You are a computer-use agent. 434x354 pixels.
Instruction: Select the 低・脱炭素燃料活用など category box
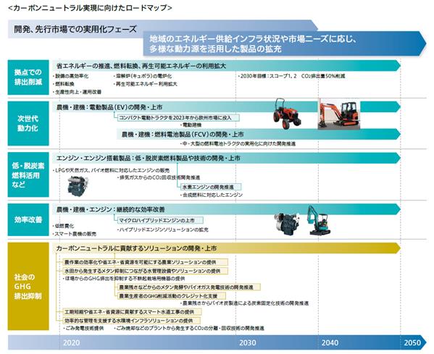(x=28, y=174)
